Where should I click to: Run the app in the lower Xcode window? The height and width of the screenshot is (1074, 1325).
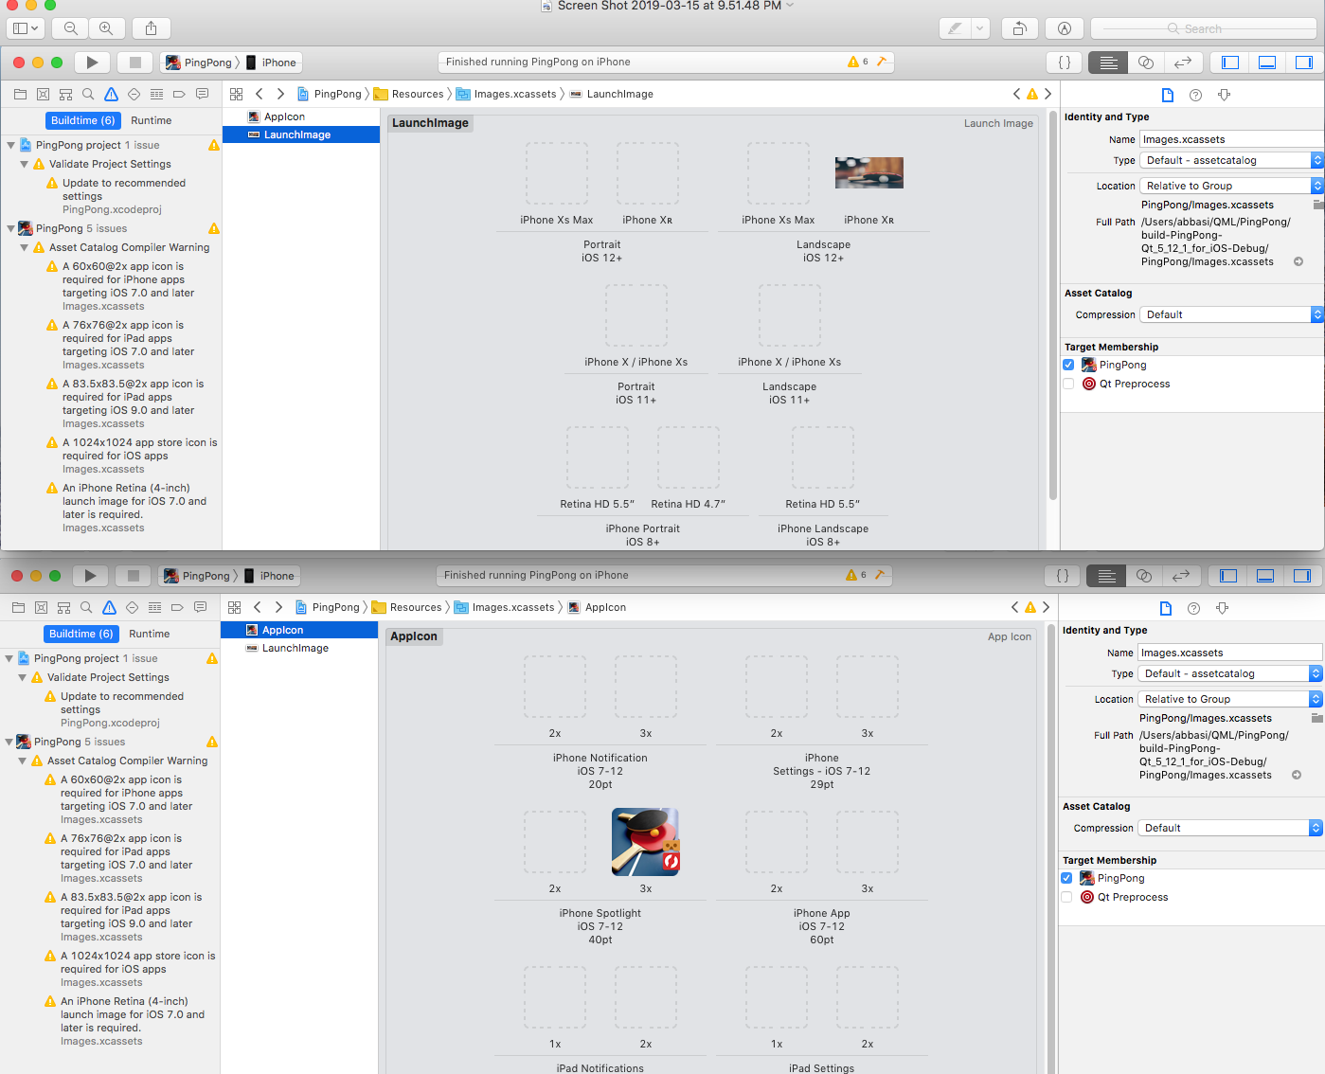(x=90, y=576)
